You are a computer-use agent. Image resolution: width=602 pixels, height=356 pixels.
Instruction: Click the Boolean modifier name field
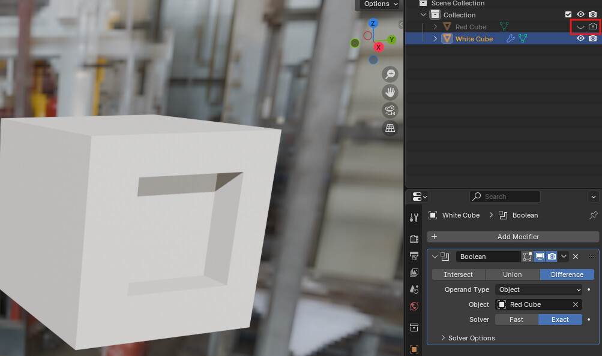[x=489, y=257]
